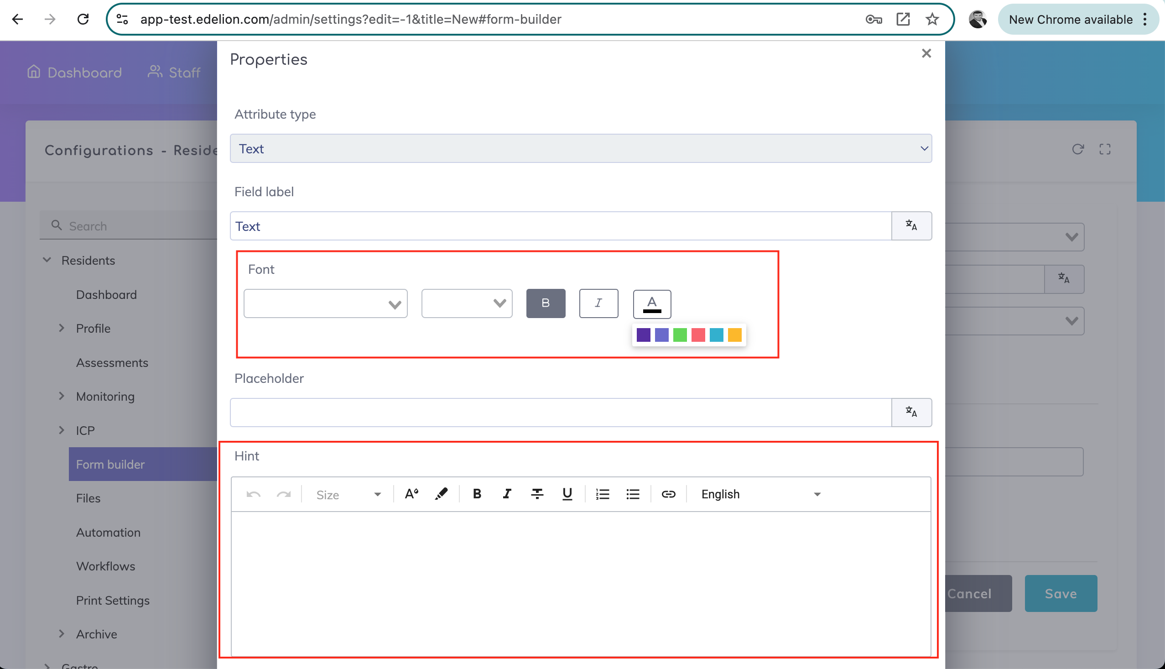Click the Save button
Image resolution: width=1165 pixels, height=669 pixels.
tap(1060, 593)
